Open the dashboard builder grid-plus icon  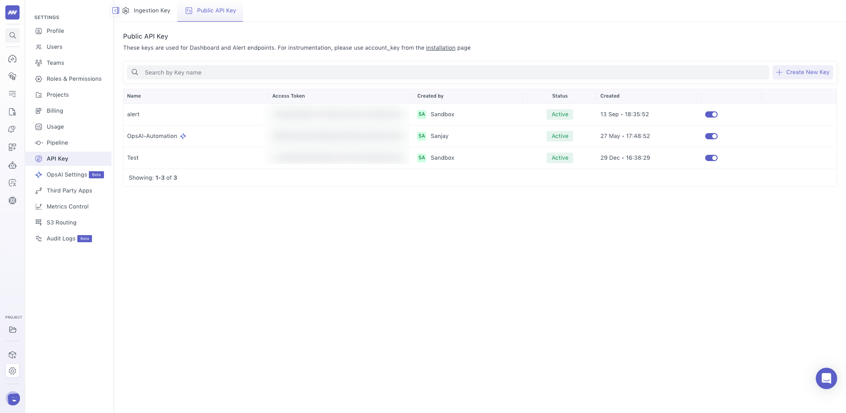point(12,147)
